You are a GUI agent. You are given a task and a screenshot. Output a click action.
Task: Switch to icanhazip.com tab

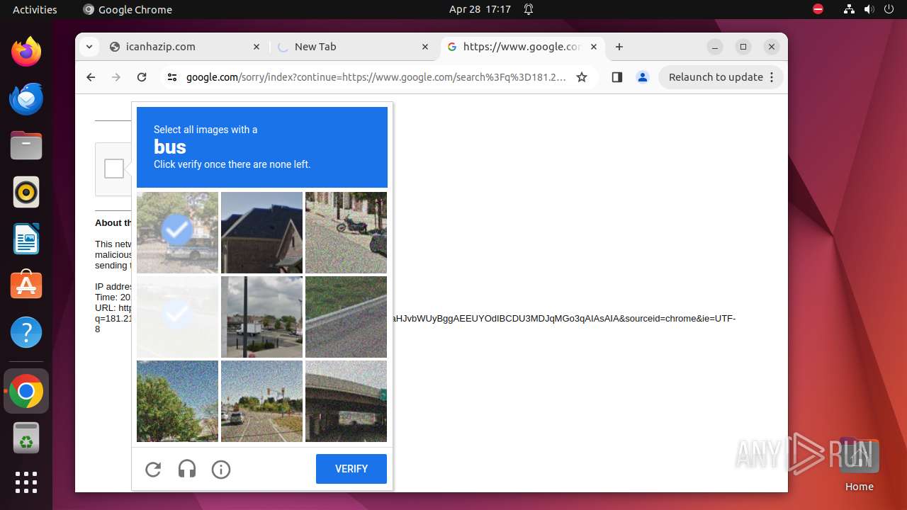pyautogui.click(x=186, y=47)
